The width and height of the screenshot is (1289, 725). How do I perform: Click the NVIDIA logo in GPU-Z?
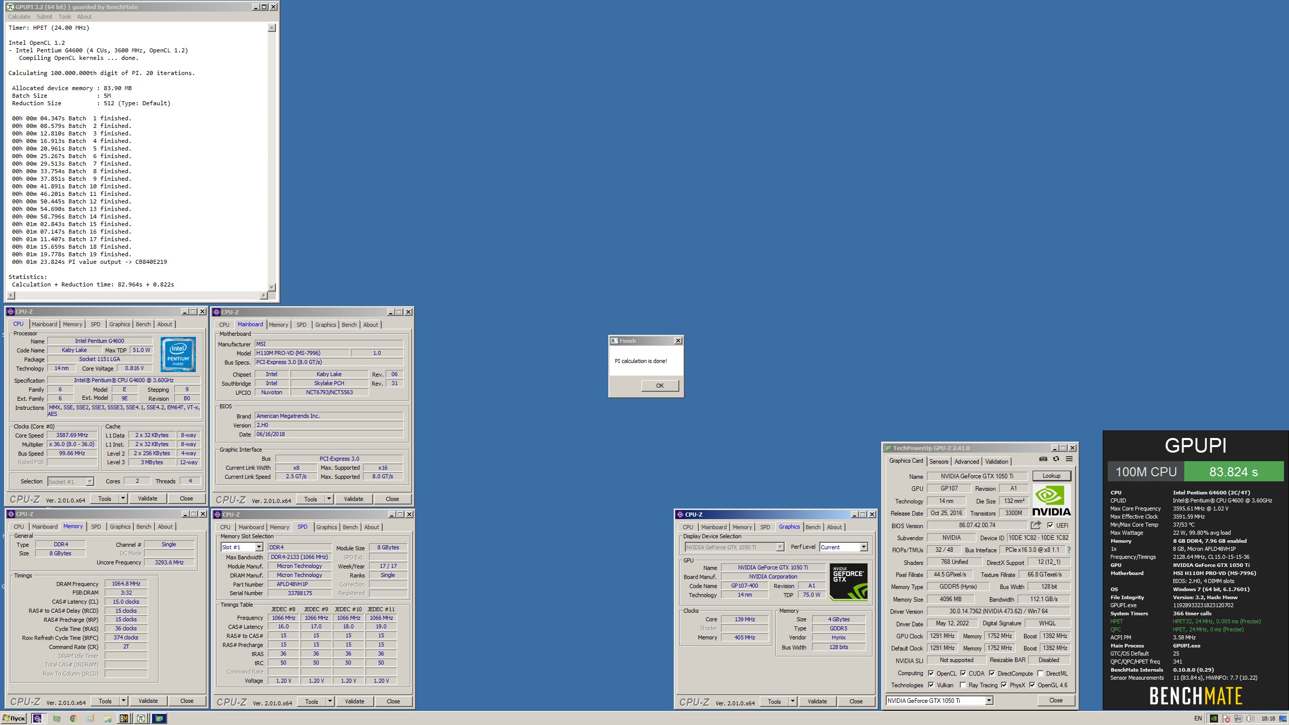coord(1051,500)
